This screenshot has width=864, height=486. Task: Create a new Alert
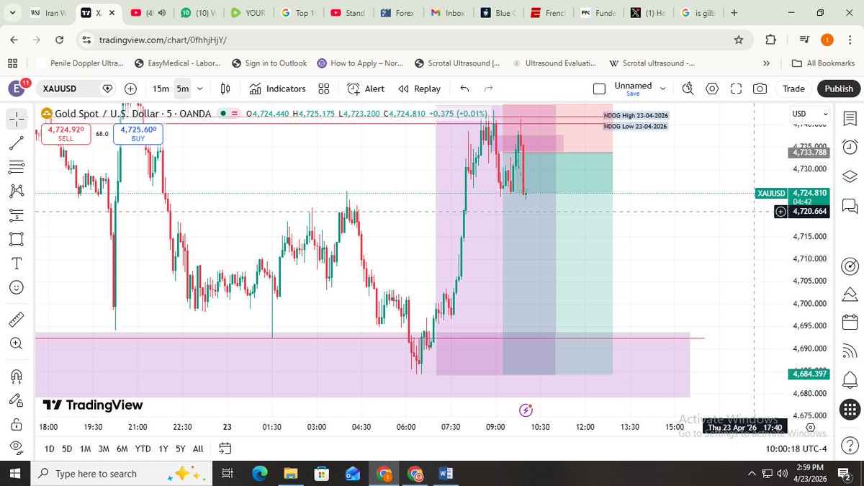click(366, 89)
